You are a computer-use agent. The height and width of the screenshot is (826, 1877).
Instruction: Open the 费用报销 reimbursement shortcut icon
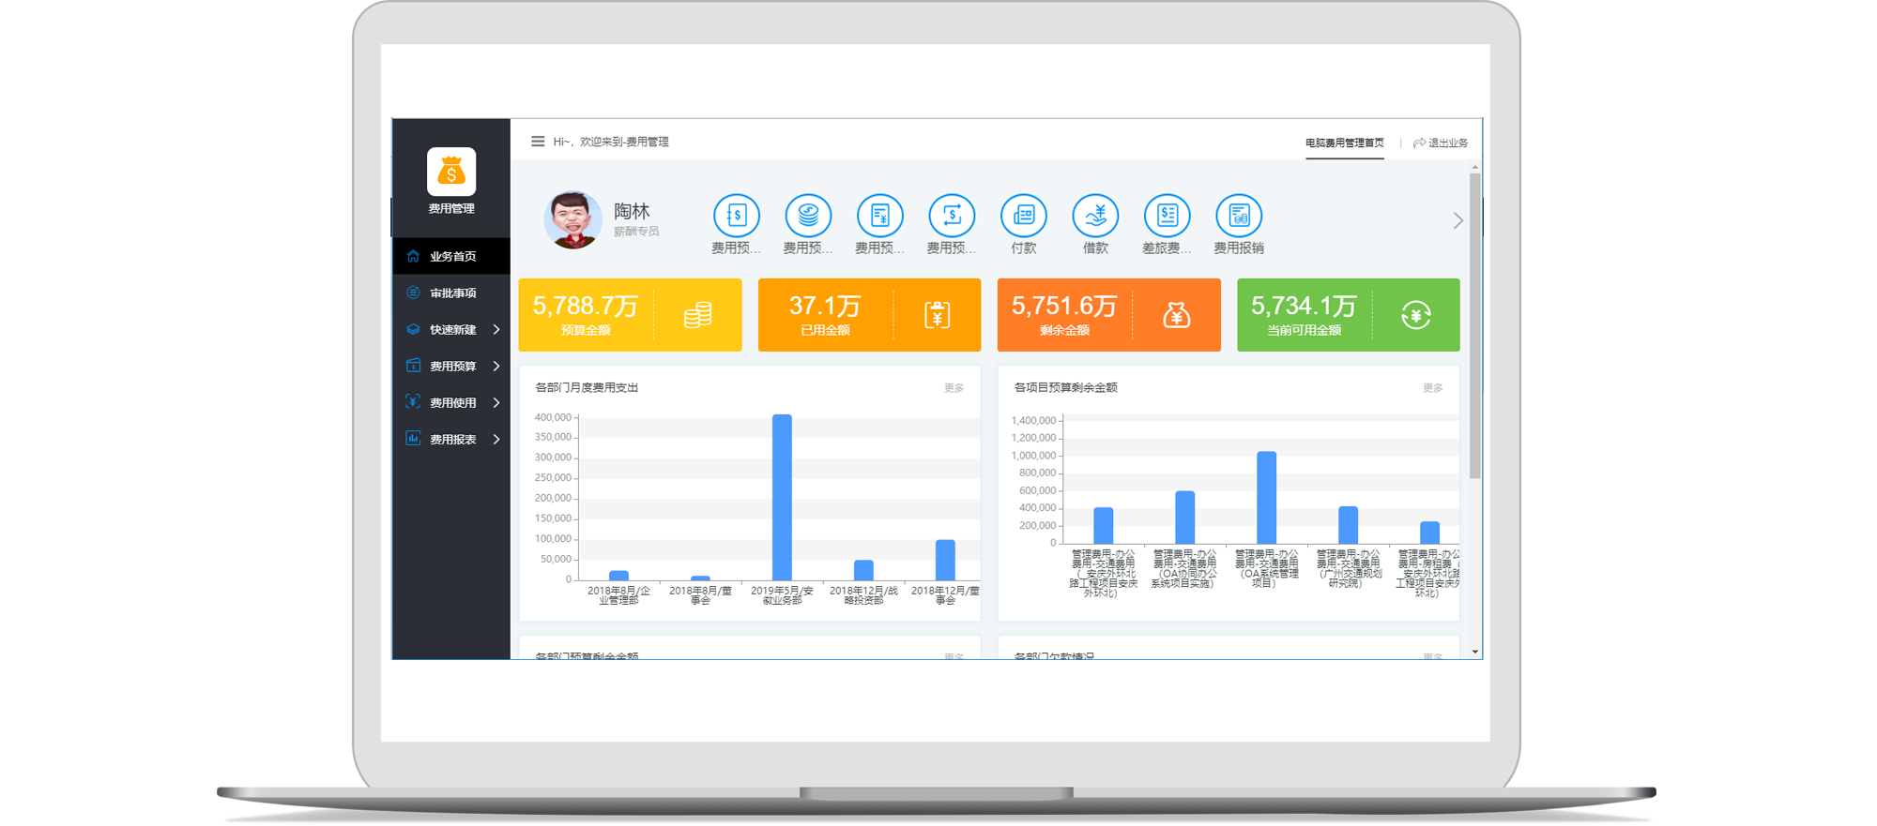click(x=1238, y=217)
